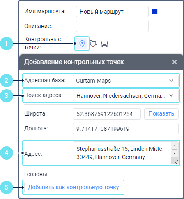Expand the Поиск адреса dropdown arrow
This screenshot has width=184, height=199.
click(x=171, y=95)
